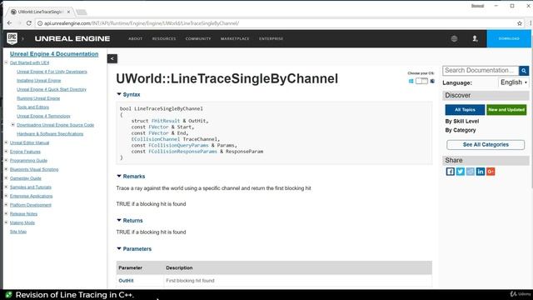Click the New and Updated button
This screenshot has height=300, width=533.
click(506, 109)
